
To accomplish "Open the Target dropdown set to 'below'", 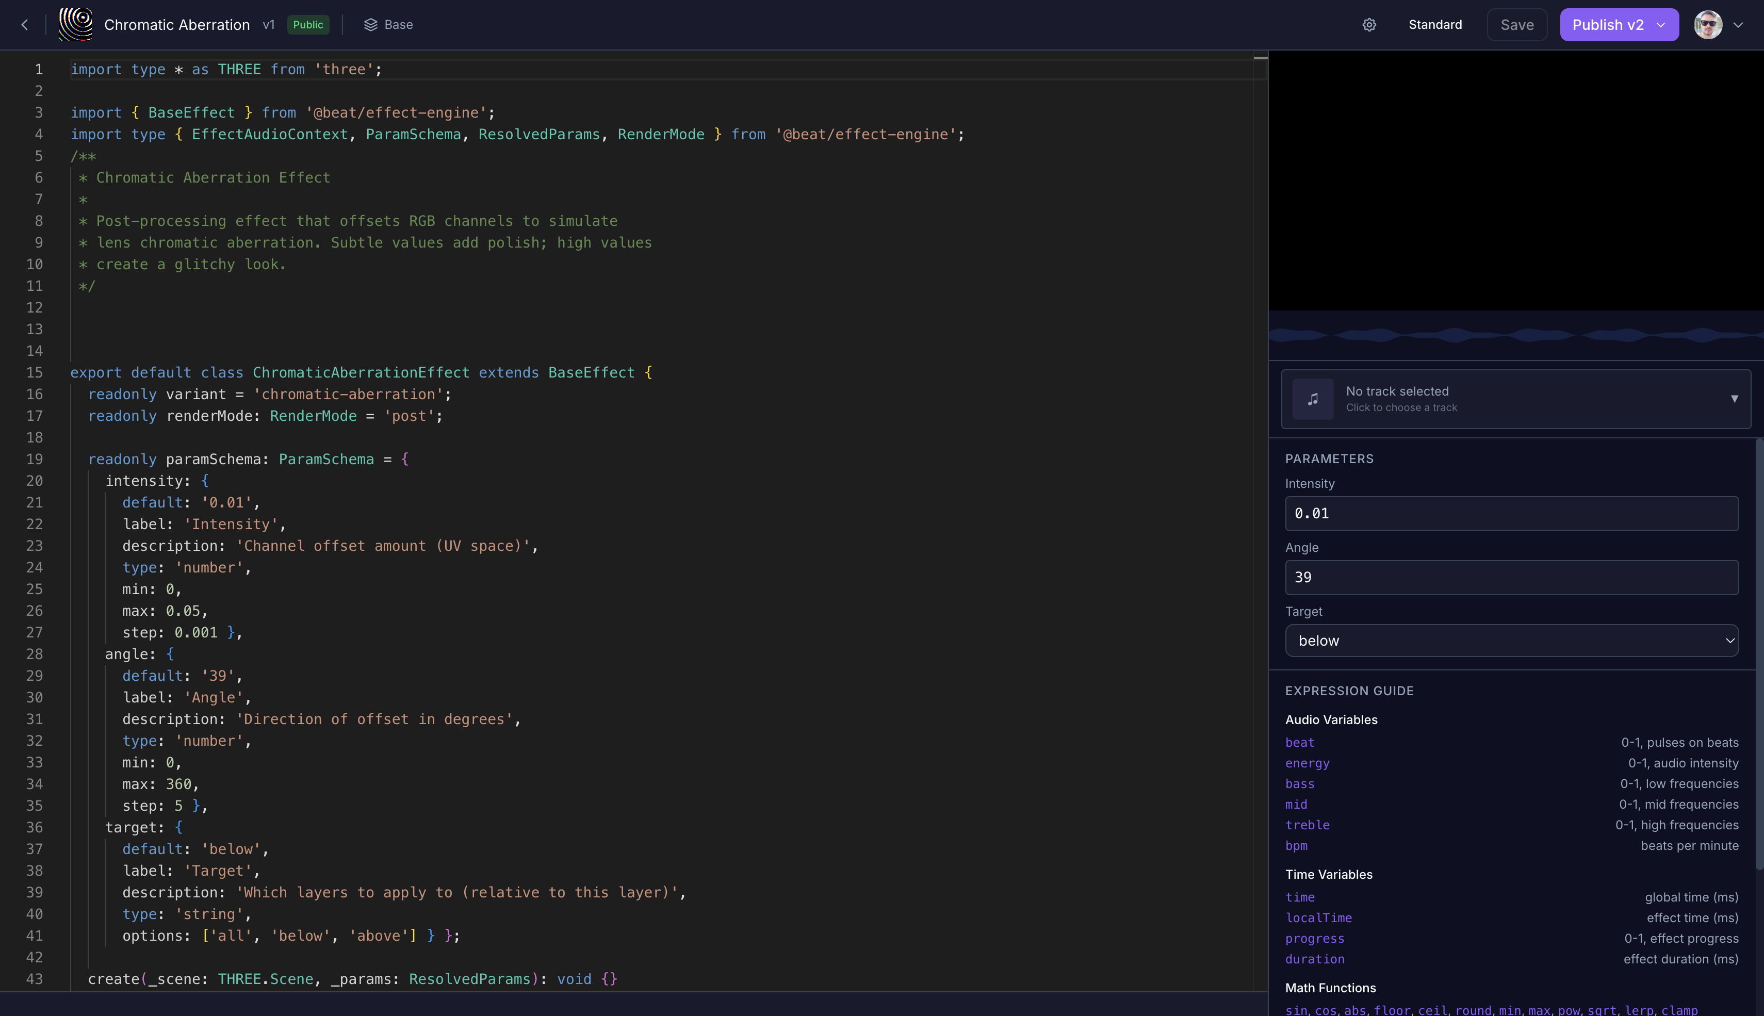I will coord(1511,640).
